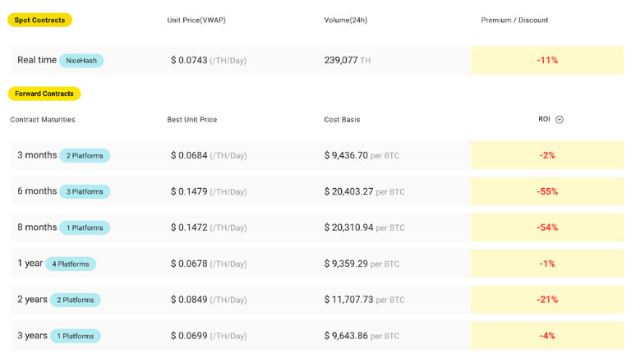Click the 239,077 TH volume value
The image size is (631, 358).
(347, 61)
